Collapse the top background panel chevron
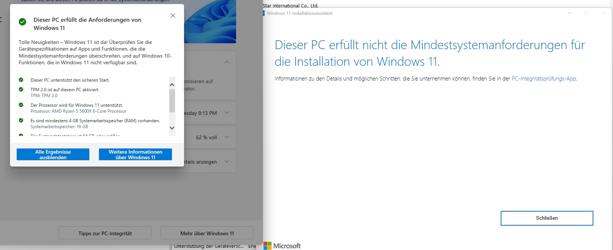613x250 pixels. [x=227, y=62]
